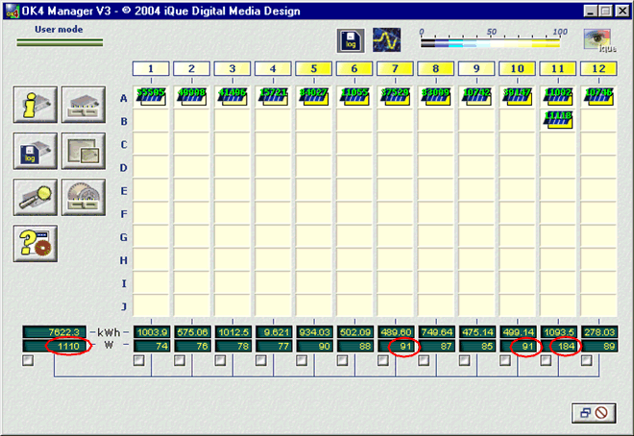Click the magnifying glass search button
The width and height of the screenshot is (634, 436).
coord(36,197)
